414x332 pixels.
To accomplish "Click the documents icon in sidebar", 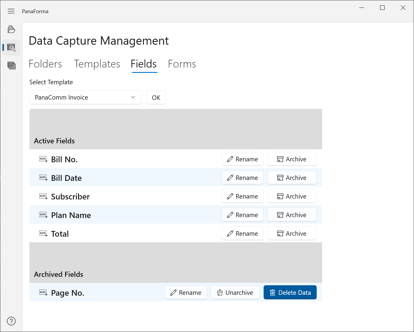I will click(x=11, y=29).
